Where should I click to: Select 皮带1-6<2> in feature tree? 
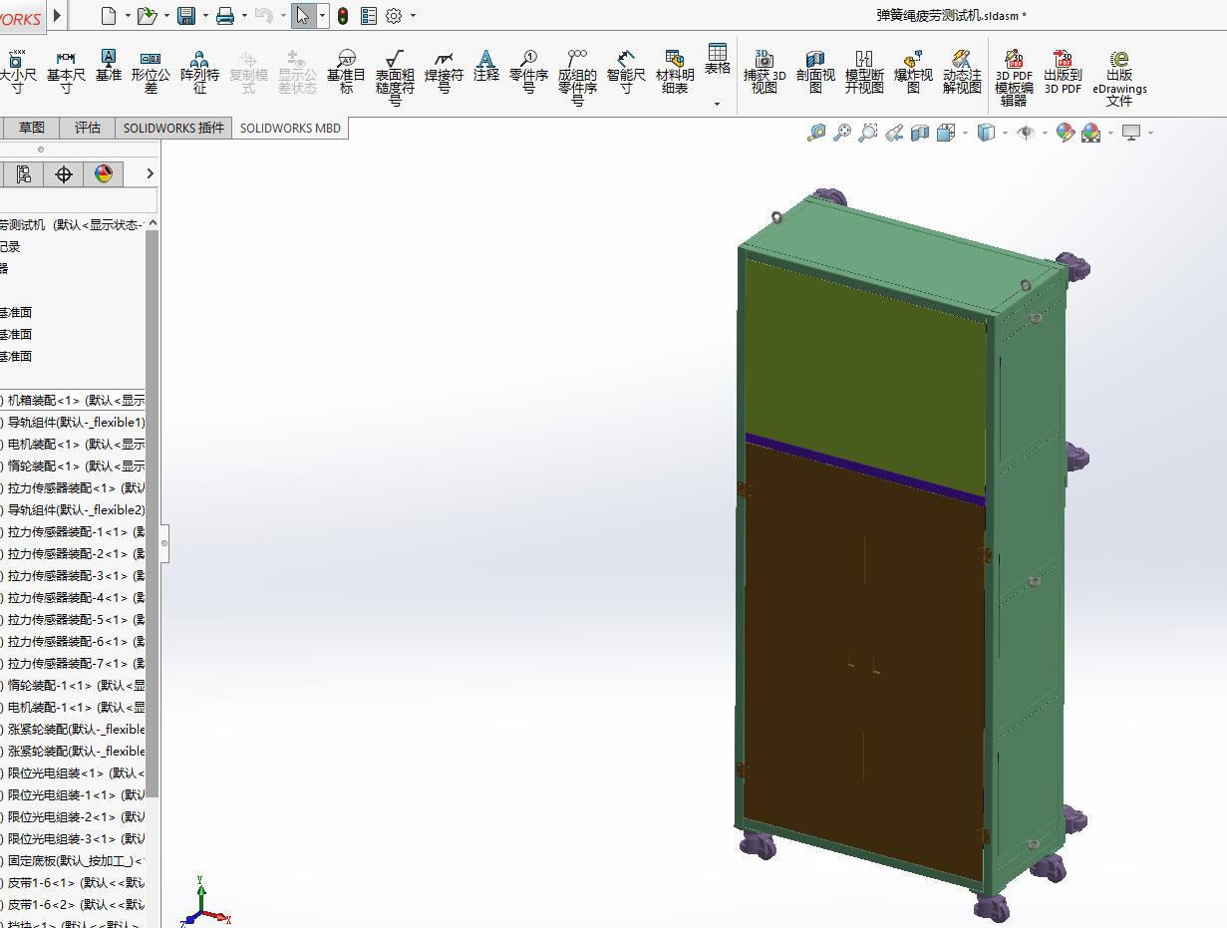point(73,905)
